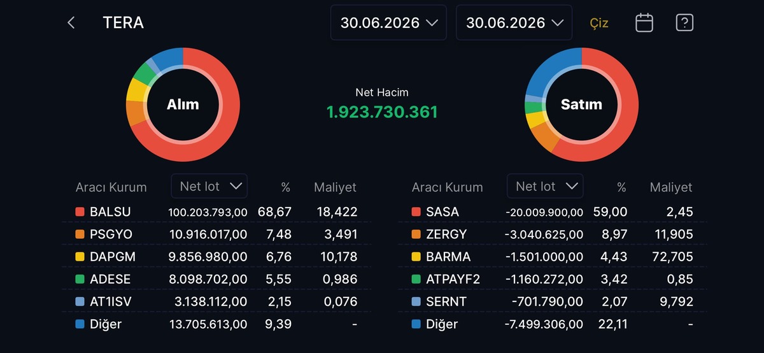Expand the Net lot dropdown under Alım
The height and width of the screenshot is (353, 764).
(209, 186)
